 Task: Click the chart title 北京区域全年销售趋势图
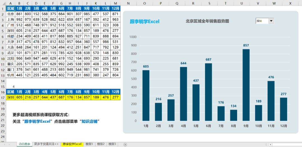pyautogui.click(x=207, y=21)
